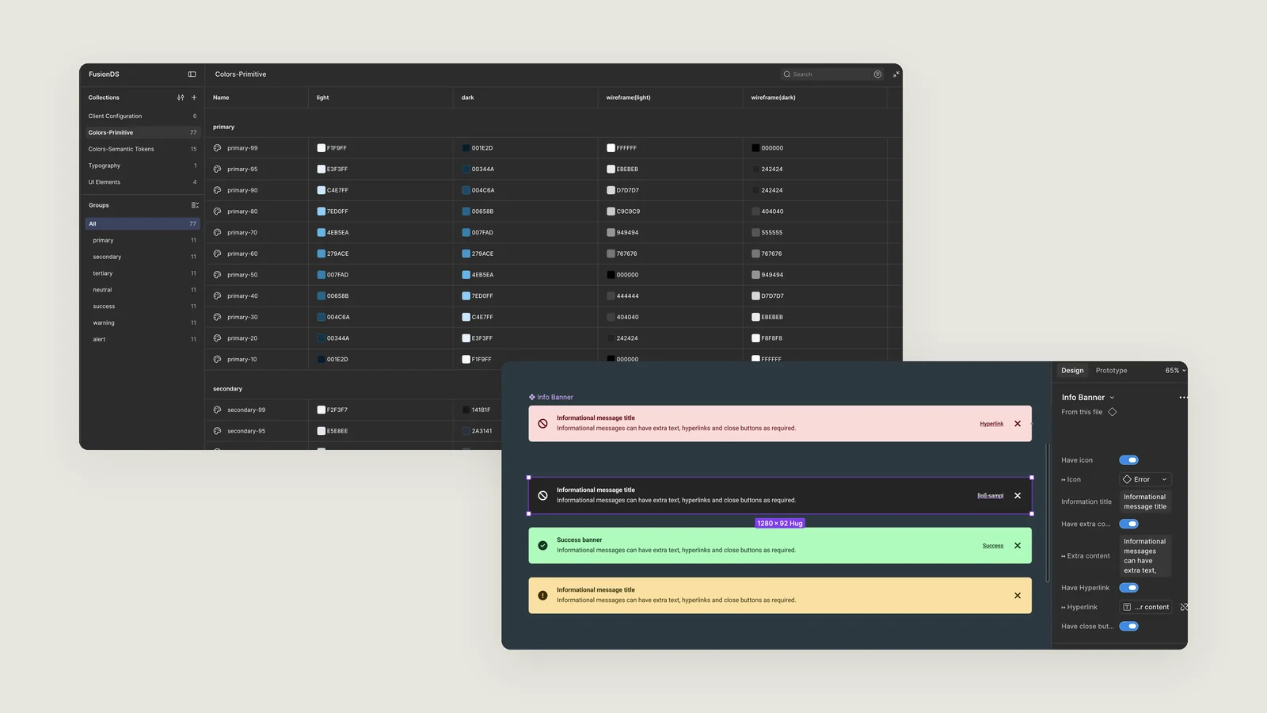This screenshot has height=713, width=1267.
Task: Select the Colors-Primitive collection
Action: [143, 132]
